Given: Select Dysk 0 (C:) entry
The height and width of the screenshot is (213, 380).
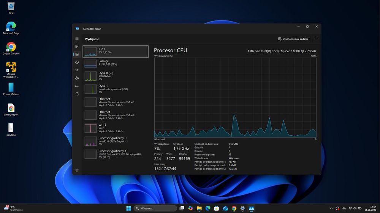Looking at the screenshot, I should coord(116,76).
